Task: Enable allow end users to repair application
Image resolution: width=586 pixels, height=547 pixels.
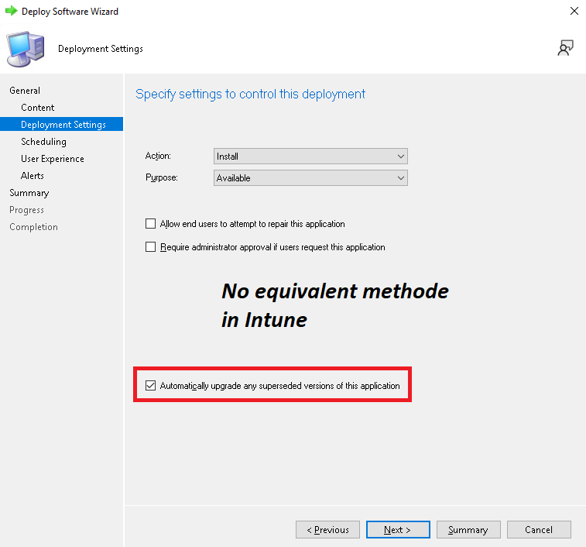Action: point(151,224)
